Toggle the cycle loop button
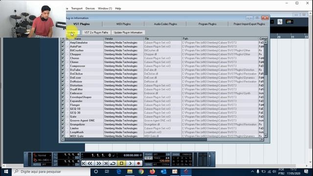 click(113, 163)
